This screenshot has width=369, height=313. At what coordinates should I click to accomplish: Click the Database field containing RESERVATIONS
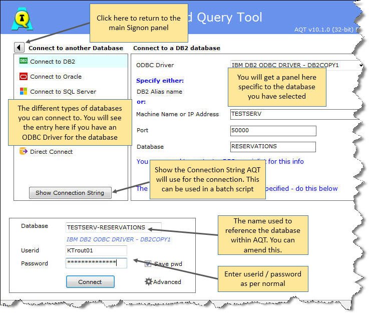click(x=273, y=147)
